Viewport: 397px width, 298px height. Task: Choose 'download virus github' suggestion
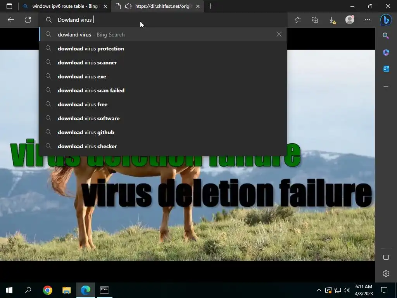[163, 132]
